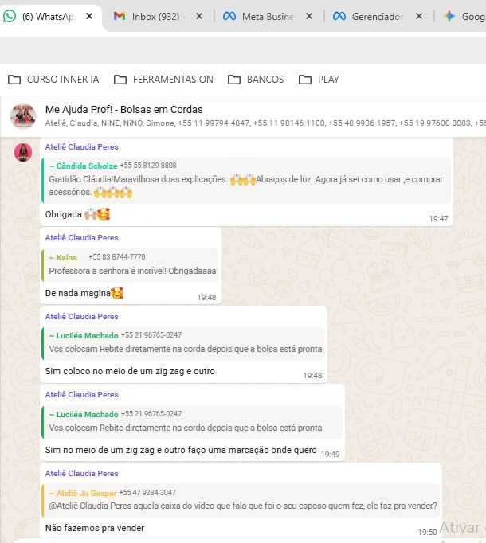486x543 pixels.
Task: Close the Meta Business tab
Action: click(x=309, y=16)
